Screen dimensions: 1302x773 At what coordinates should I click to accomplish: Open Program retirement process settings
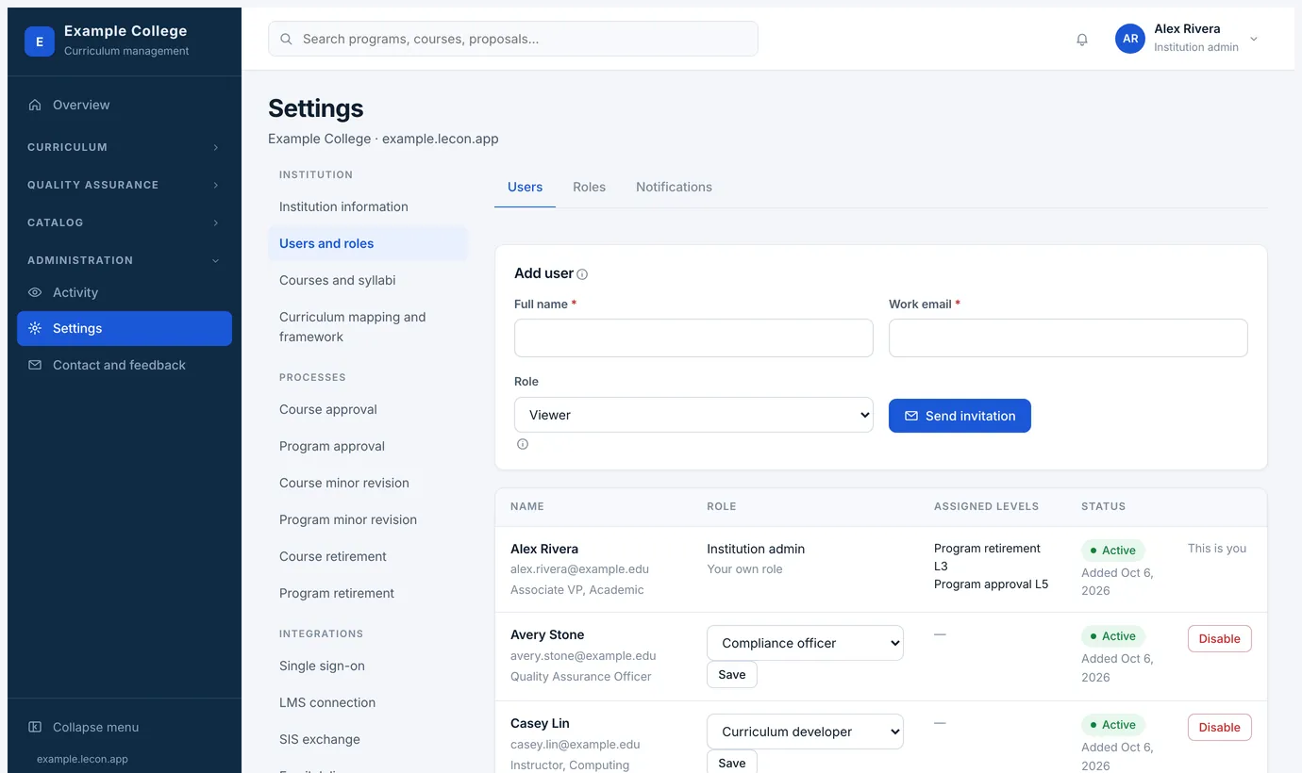[368, 593]
